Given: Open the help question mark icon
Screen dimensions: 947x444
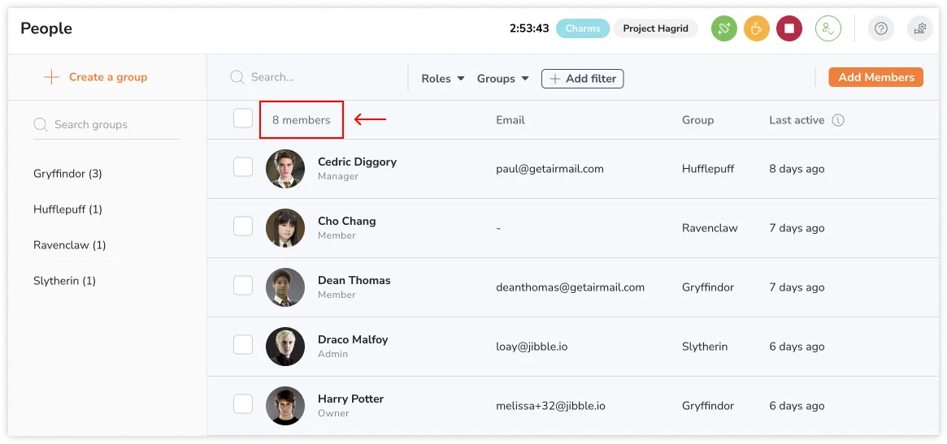Looking at the screenshot, I should click(x=880, y=28).
